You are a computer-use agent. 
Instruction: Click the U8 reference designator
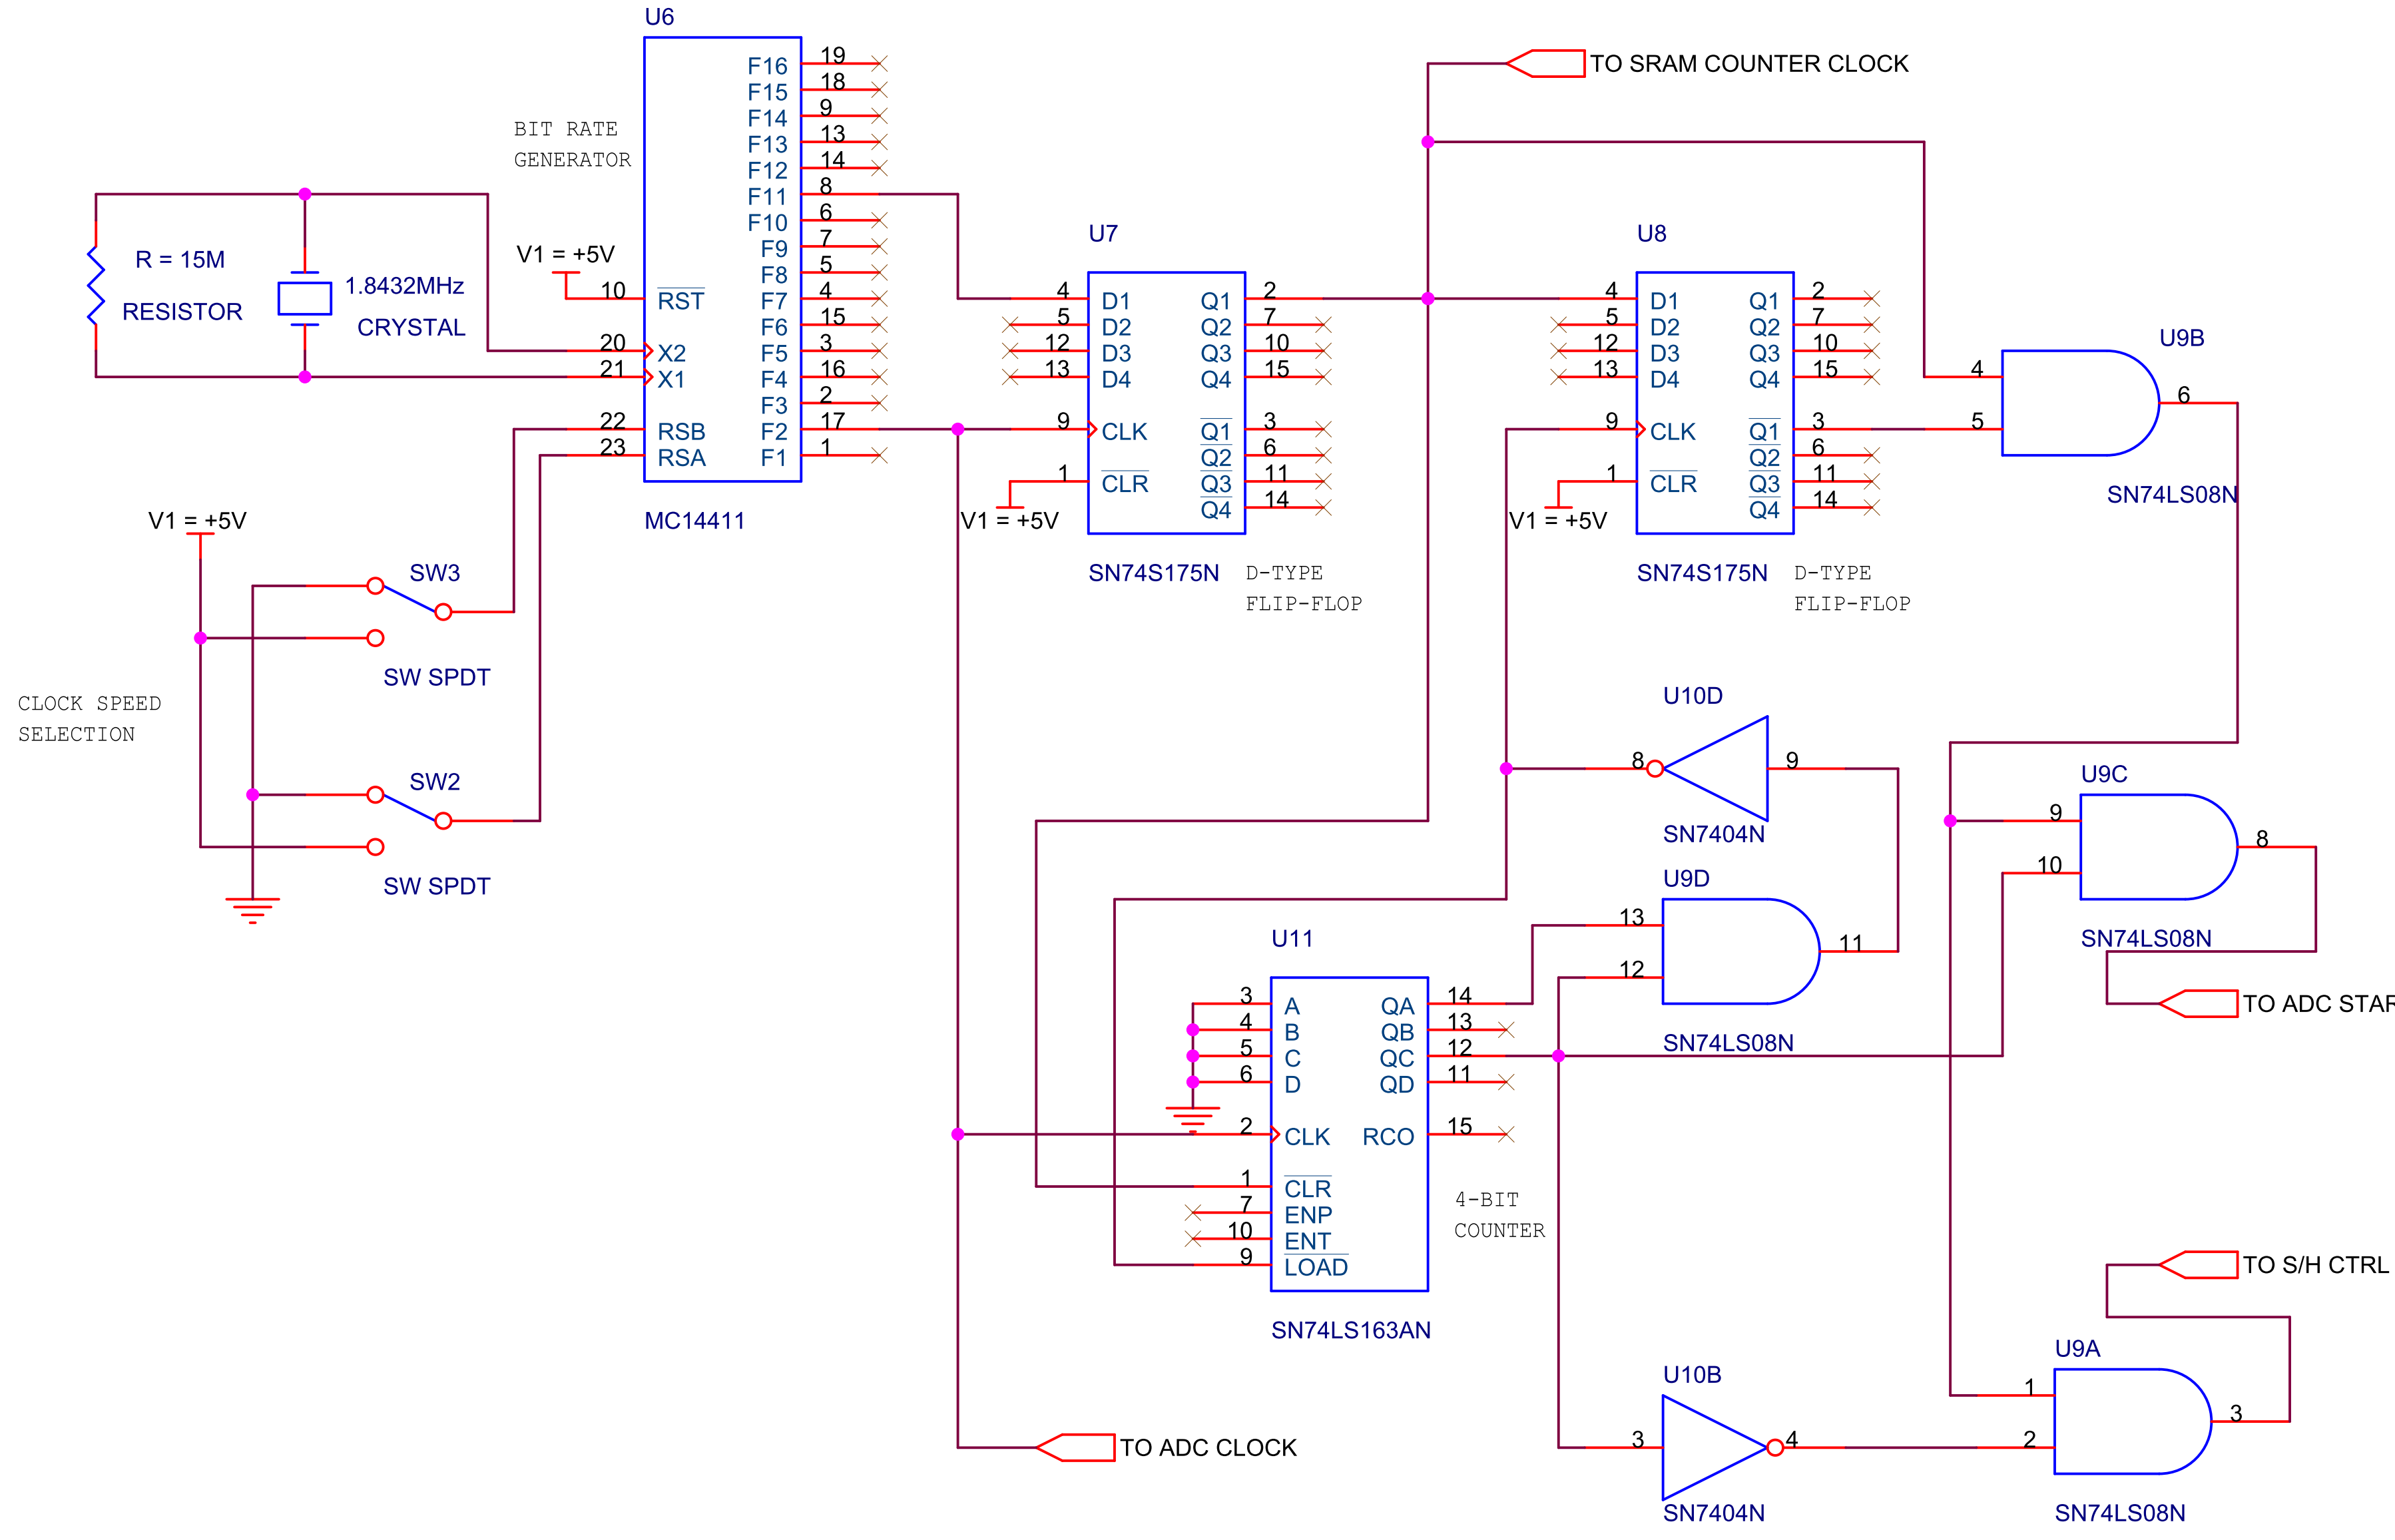[1651, 233]
